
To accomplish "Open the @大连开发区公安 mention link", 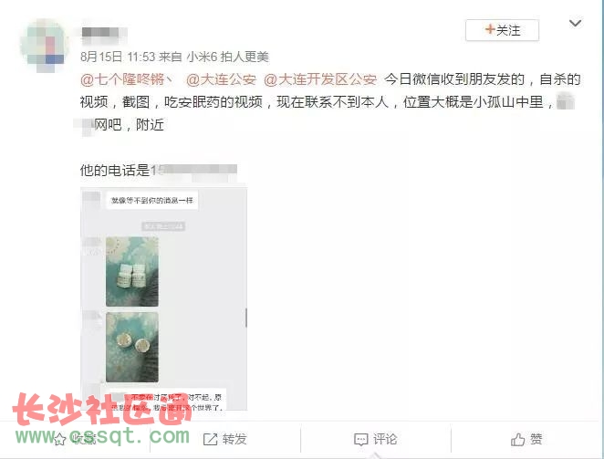I will [x=320, y=79].
